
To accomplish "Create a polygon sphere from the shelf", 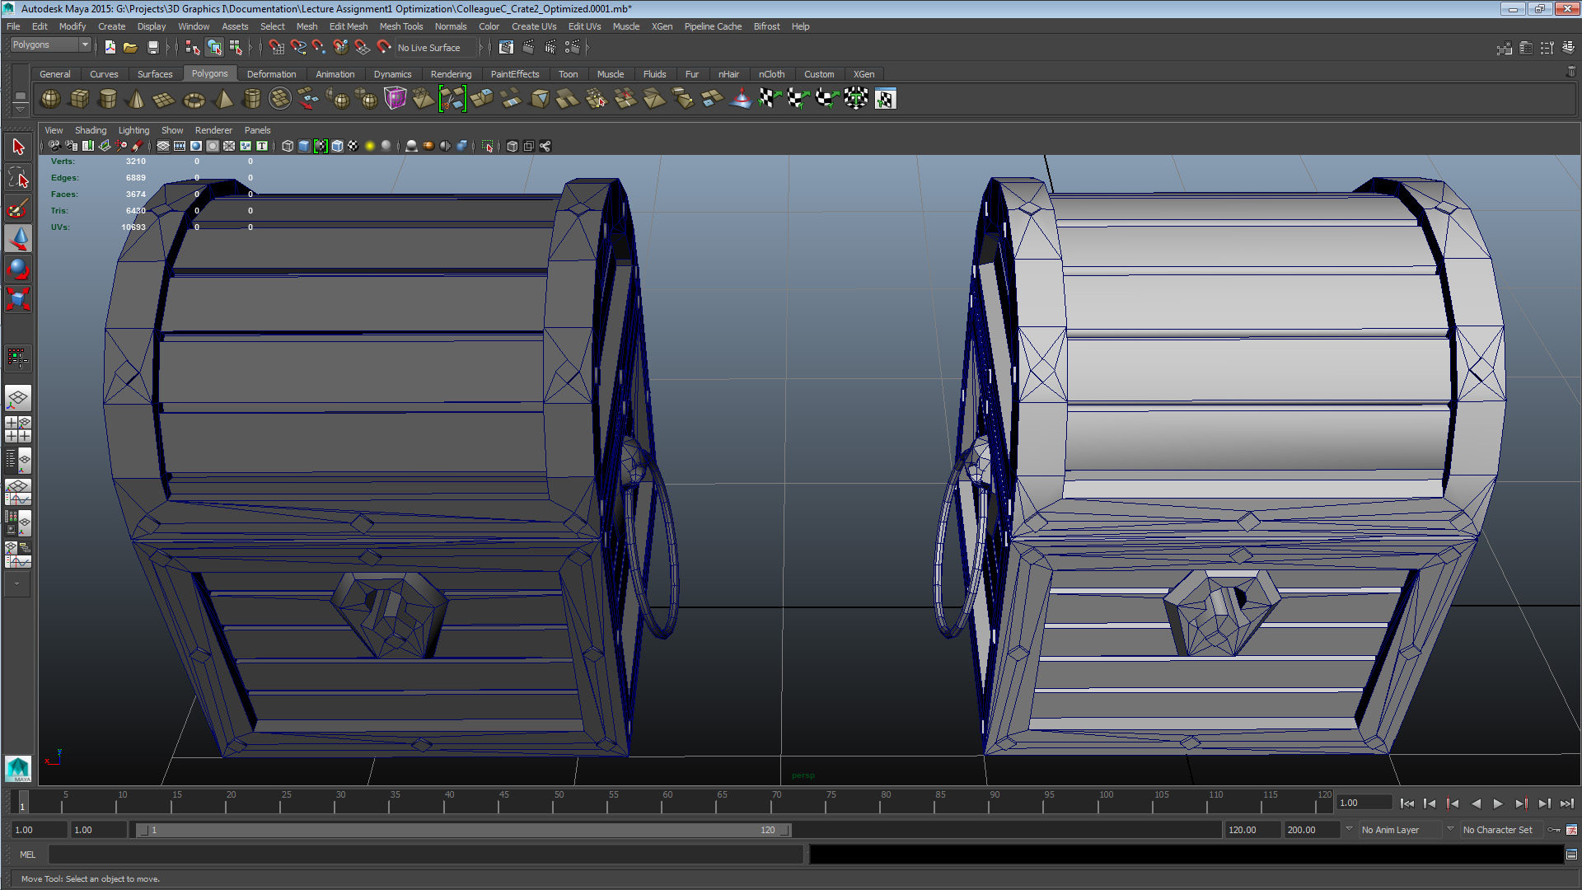I will 50,99.
